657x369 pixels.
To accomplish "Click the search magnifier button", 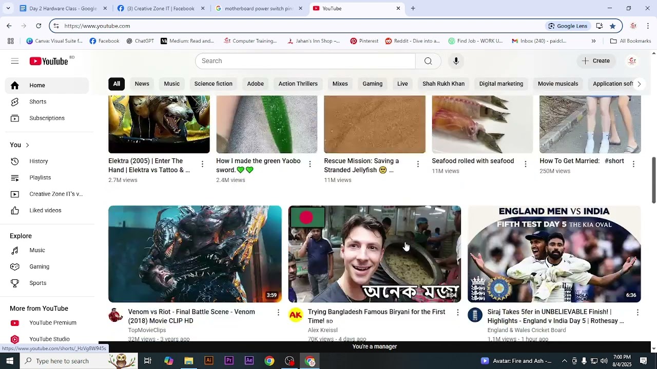I will click(428, 61).
